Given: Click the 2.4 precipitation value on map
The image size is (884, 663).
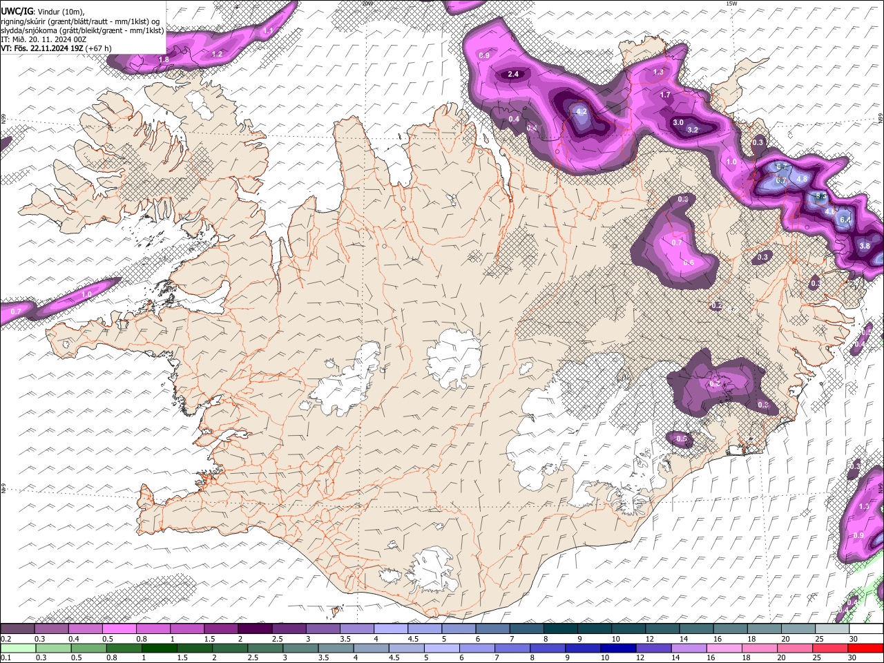Looking at the screenshot, I should click(513, 74).
